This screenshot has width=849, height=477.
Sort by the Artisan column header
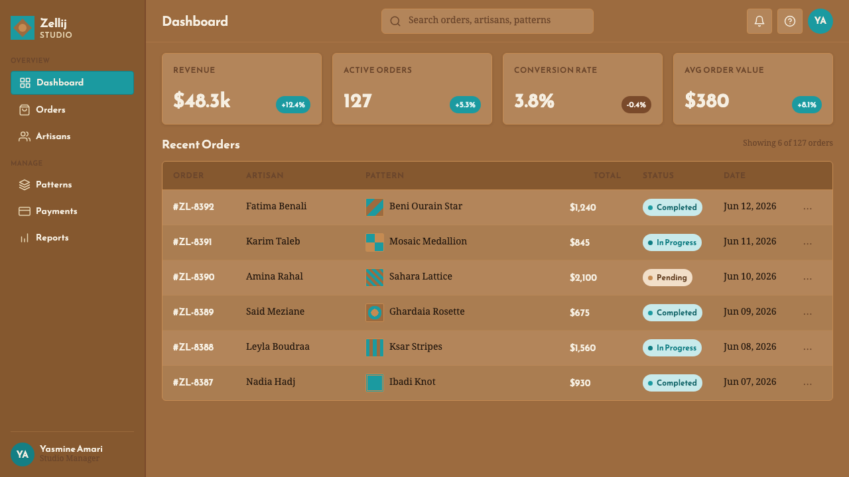[265, 176]
